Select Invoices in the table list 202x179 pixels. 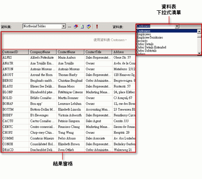167,41
